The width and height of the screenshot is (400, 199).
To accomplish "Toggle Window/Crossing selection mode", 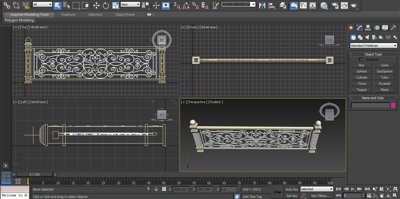I will (x=85, y=5).
